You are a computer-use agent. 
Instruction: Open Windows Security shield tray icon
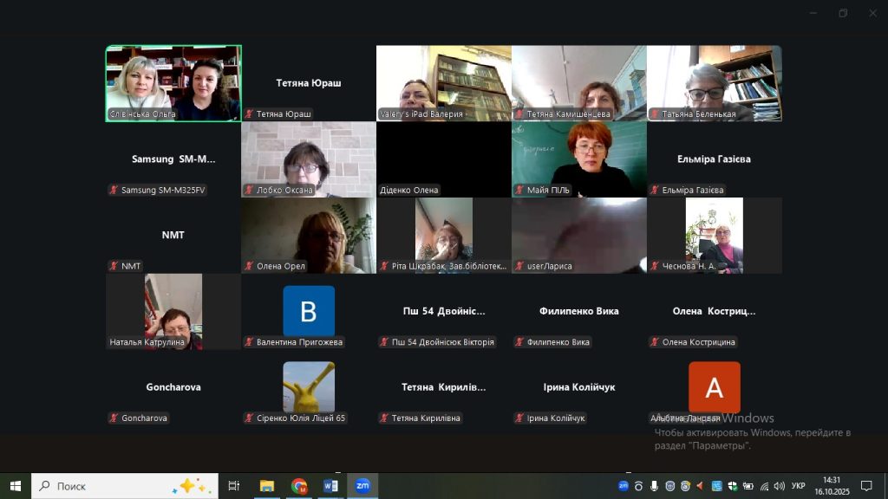[732, 486]
